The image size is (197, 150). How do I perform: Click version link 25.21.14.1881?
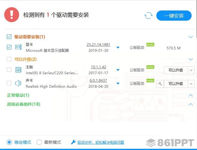(98, 45)
